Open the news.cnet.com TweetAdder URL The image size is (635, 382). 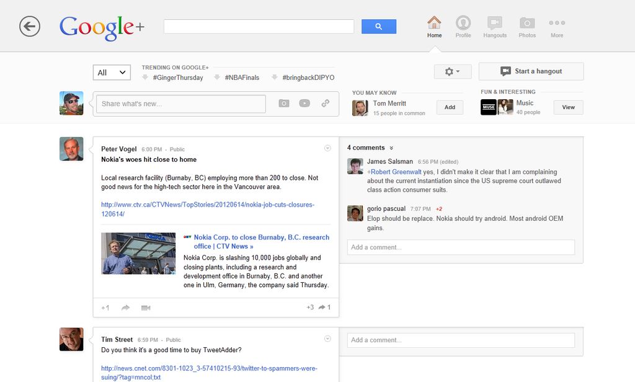[209, 373]
